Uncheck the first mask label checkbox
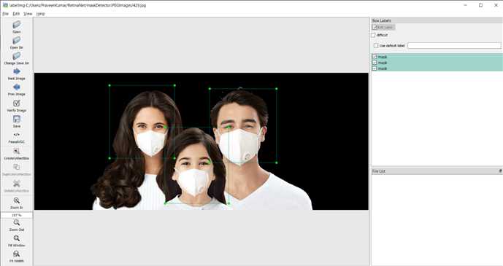 click(375, 57)
